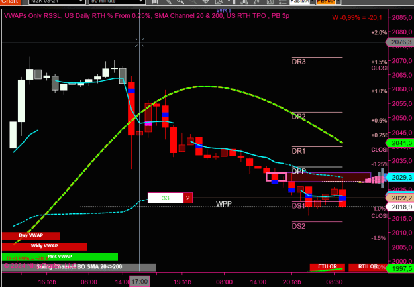Click the 2050,0 price axis label

pyautogui.click(x=402, y=118)
